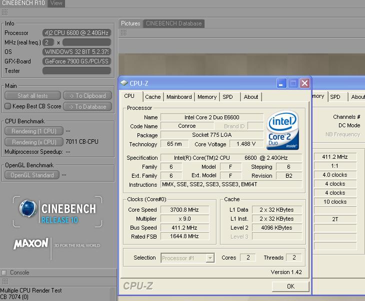Open the Cache tab in CPU-Z
Image resolution: width=365 pixels, height=301 pixels.
coord(152,97)
